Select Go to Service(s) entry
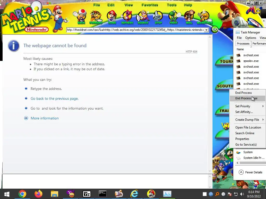The height and width of the screenshot is (199, 266). tap(248, 145)
